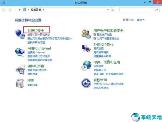Open the 添加设备 link

(x=32, y=74)
